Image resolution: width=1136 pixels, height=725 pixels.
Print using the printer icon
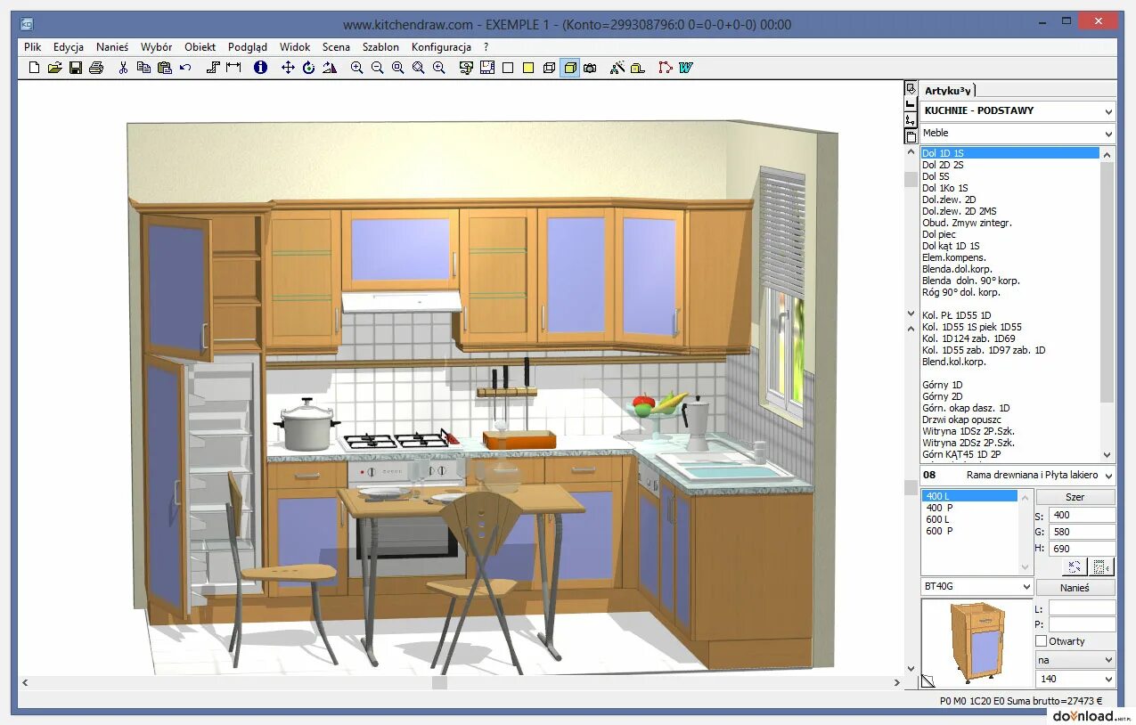coord(96,68)
